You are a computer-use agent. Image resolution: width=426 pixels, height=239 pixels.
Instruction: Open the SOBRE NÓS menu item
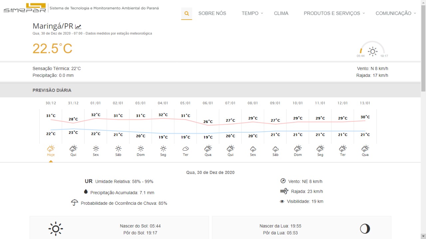pyautogui.click(x=212, y=13)
